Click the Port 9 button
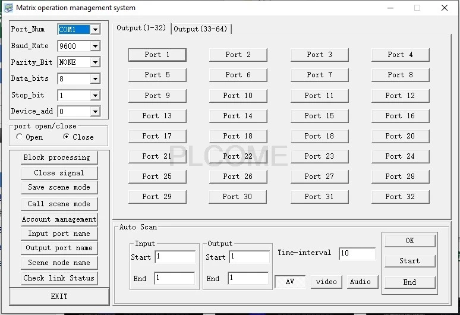Screen dimensions: 460x315 pos(157,96)
